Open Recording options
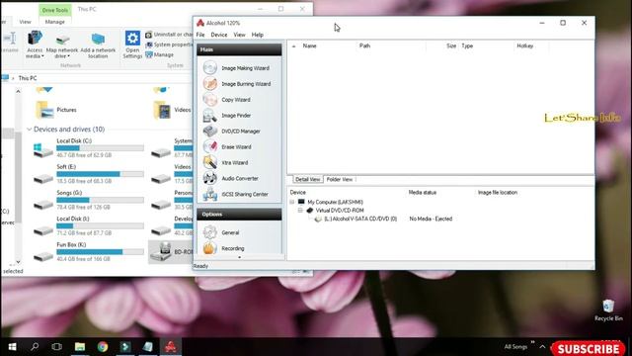Screen dimensions: 632x356 pyautogui.click(x=224, y=248)
